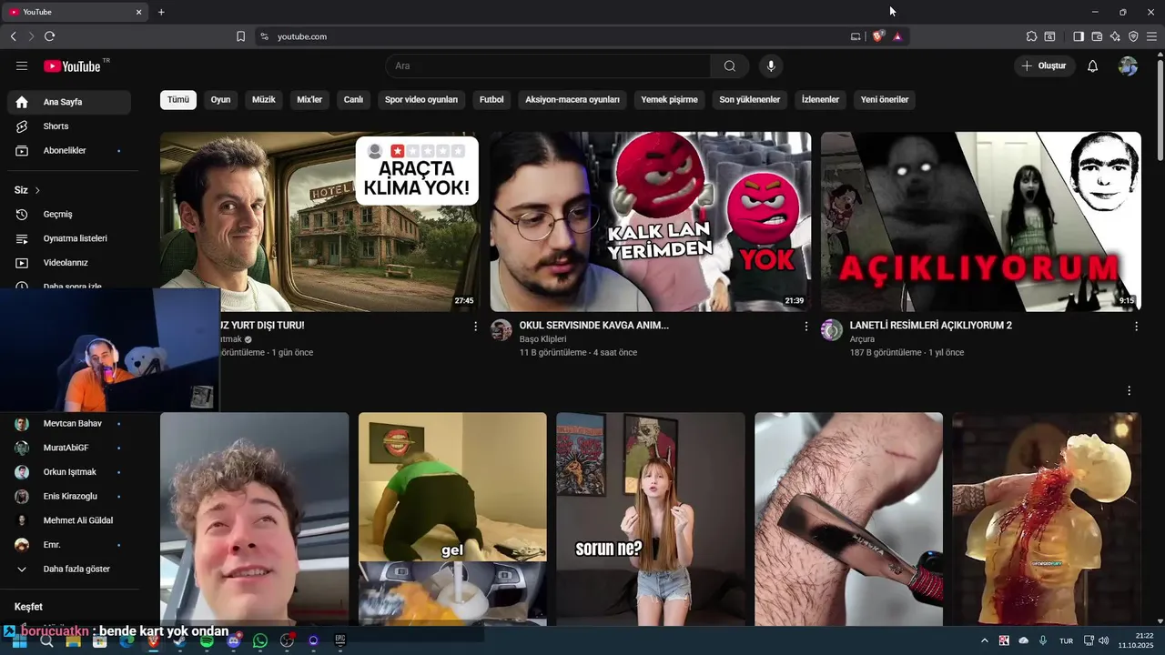Viewport: 1165px width, 655px height.
Task: Click Brave Shields lion icon
Action: 877,36
